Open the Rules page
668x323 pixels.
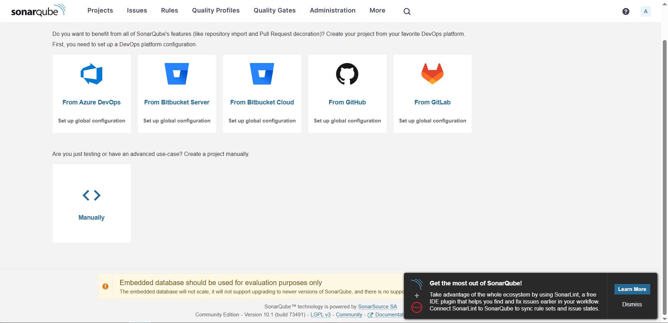tap(169, 10)
